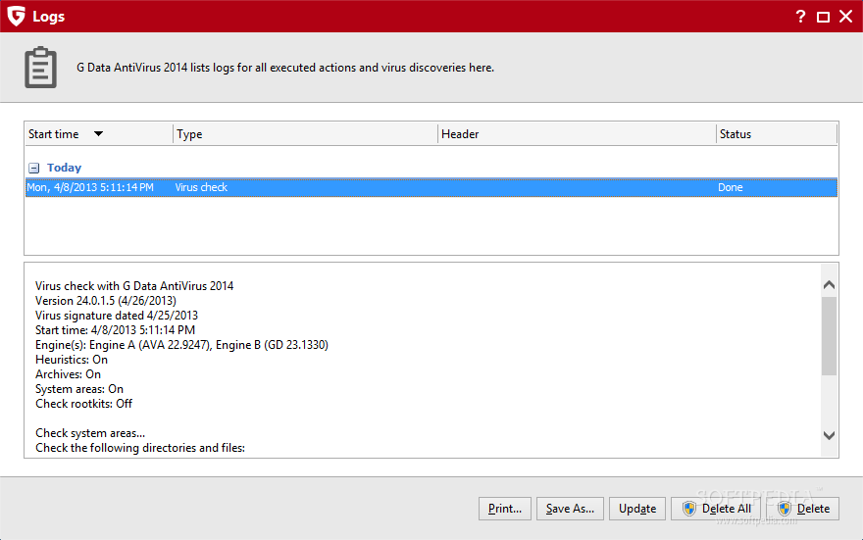
Task: Click the Done status cell
Action: (x=731, y=187)
